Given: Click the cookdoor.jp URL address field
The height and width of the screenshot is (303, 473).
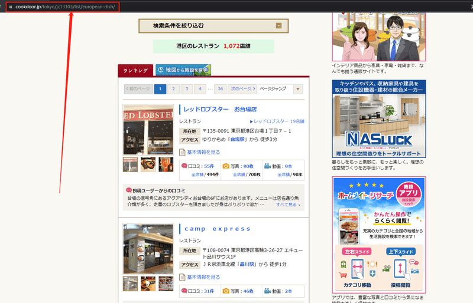Looking at the screenshot, I should 65,6.
